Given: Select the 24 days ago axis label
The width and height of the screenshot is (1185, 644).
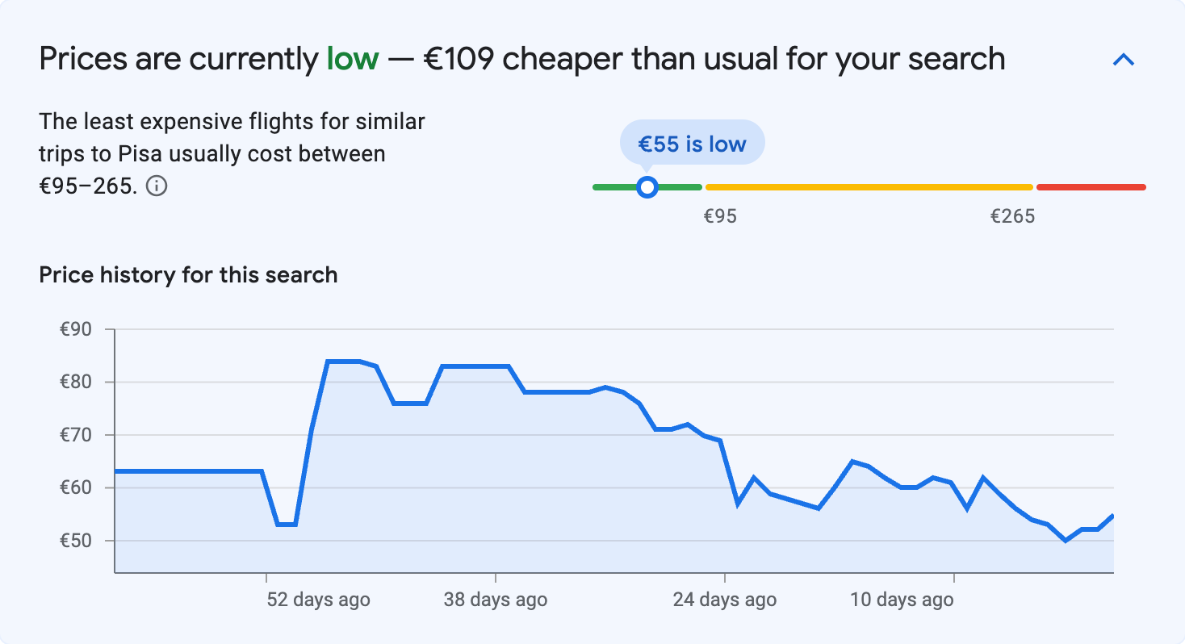Looking at the screenshot, I should [723, 600].
